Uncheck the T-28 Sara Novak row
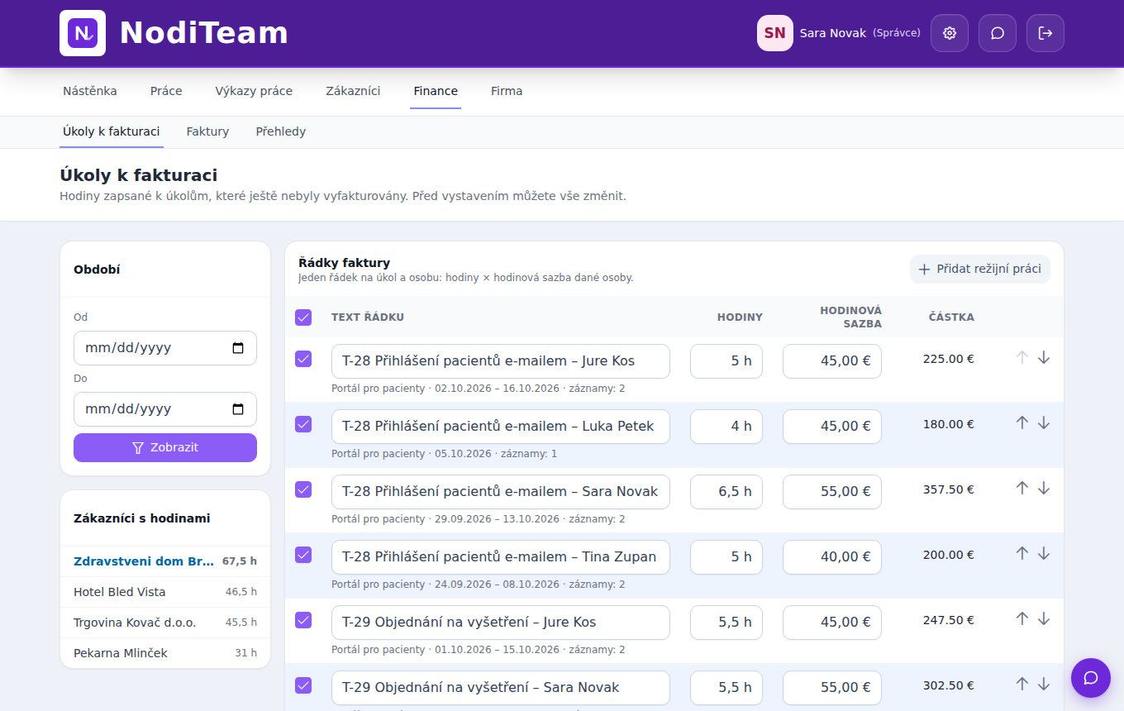 (303, 489)
